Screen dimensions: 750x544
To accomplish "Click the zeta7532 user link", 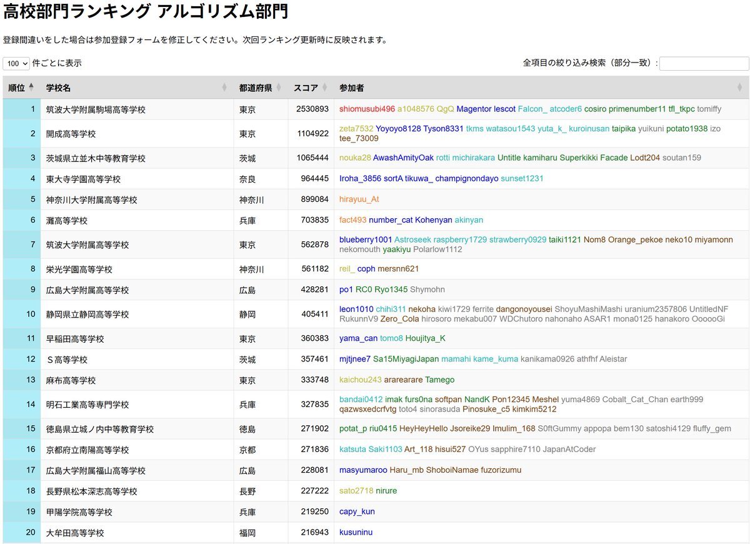I will 356,128.
